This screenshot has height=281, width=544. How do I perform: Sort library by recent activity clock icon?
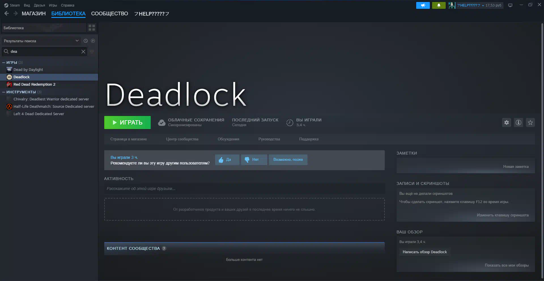86,41
